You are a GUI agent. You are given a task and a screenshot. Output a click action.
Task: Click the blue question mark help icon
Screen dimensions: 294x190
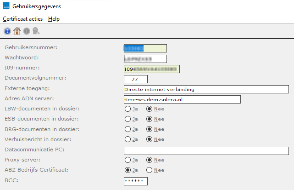tap(7, 31)
